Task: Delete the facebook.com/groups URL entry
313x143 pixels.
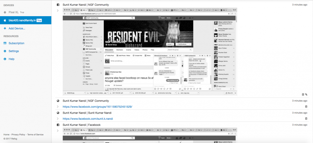Action: (x=306, y=107)
